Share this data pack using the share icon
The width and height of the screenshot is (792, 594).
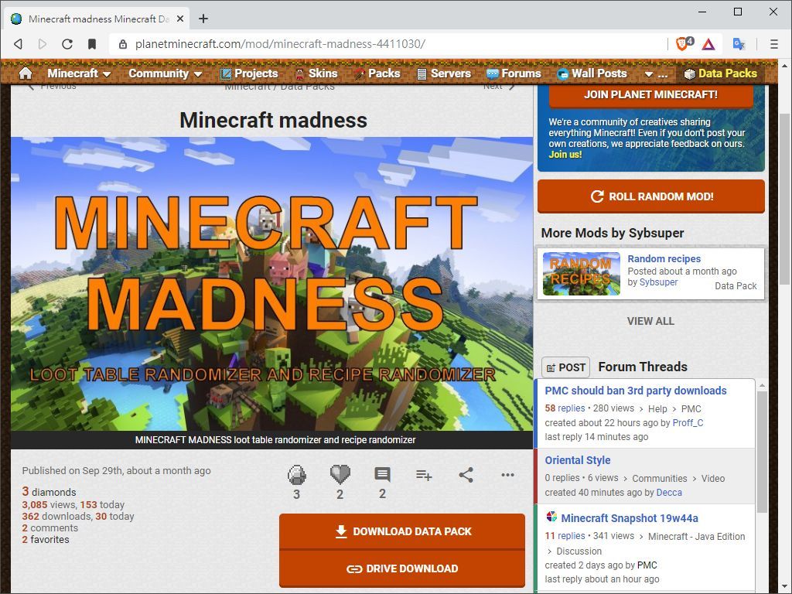pos(466,475)
